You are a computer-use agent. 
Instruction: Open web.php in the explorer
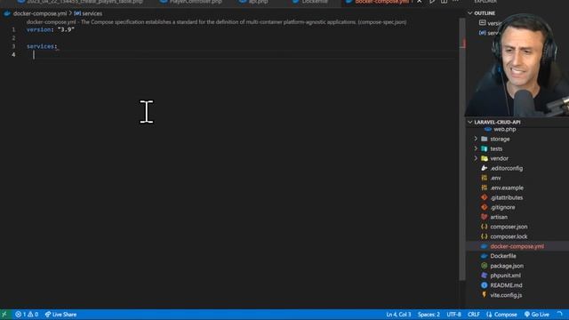(x=504, y=129)
